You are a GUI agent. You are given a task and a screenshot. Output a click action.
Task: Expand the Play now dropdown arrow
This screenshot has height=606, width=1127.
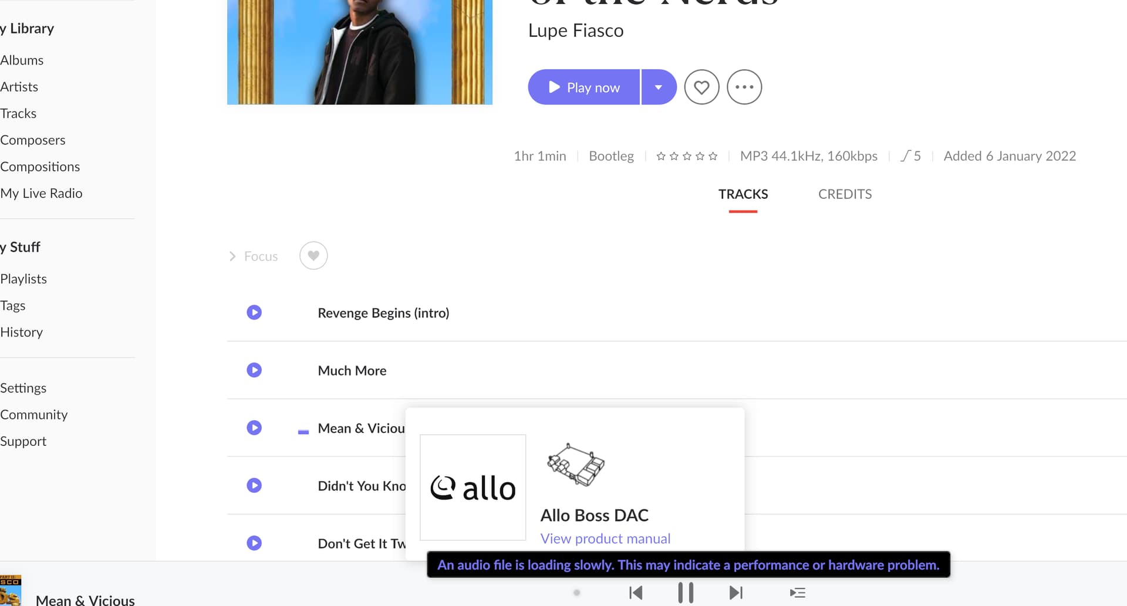[659, 87]
